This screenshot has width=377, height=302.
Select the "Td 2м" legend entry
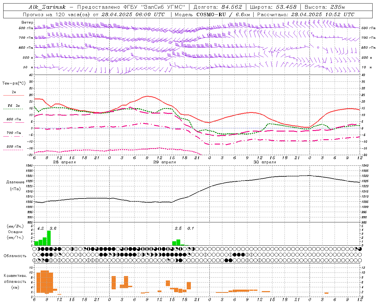[14, 106]
